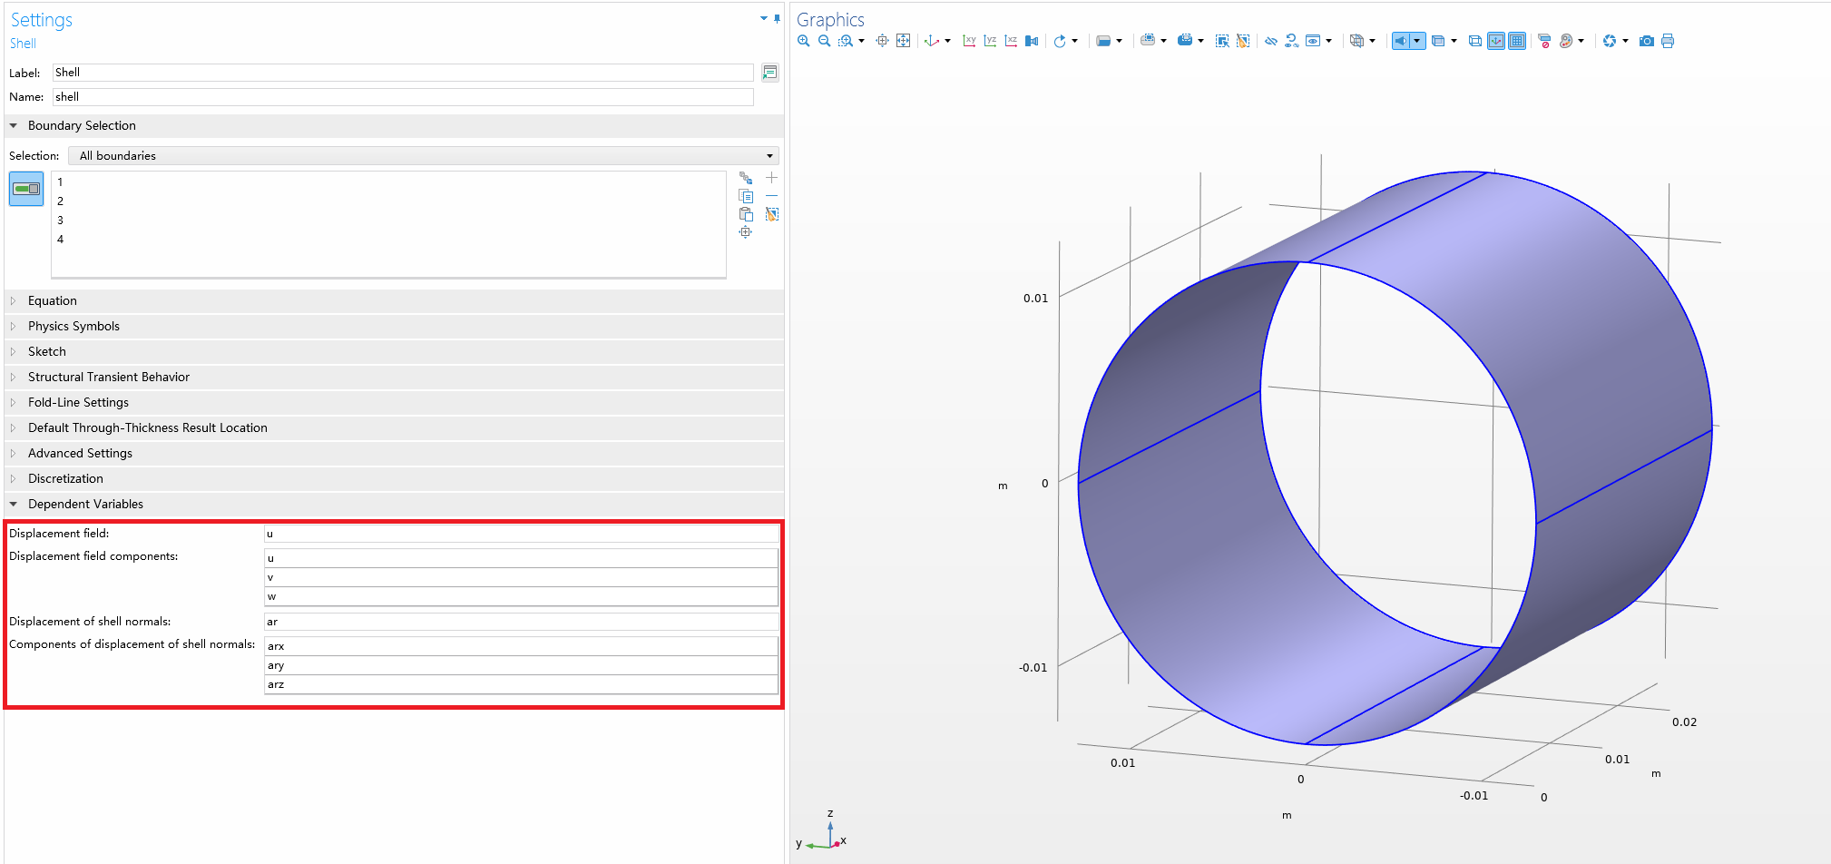Image resolution: width=1831 pixels, height=864 pixels.
Task: Click the Print icon in Graphics toolbar
Action: 1668,41
